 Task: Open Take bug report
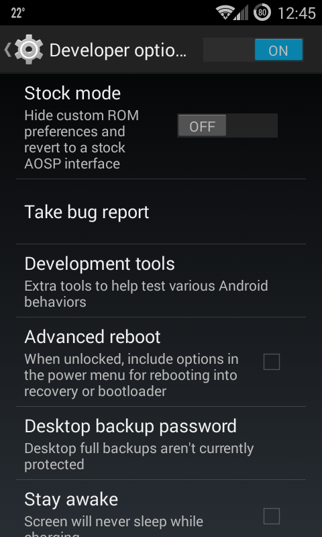[161, 211]
